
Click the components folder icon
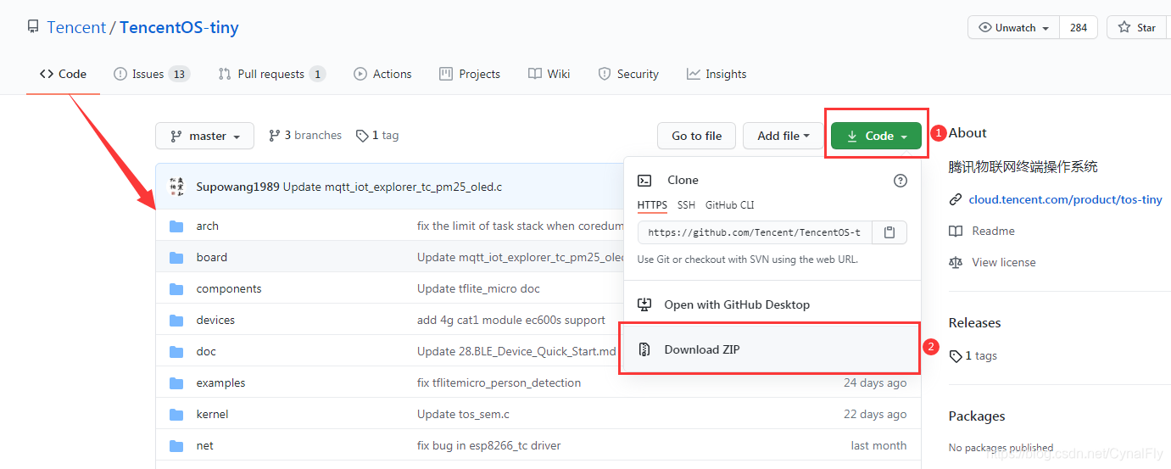click(x=176, y=288)
